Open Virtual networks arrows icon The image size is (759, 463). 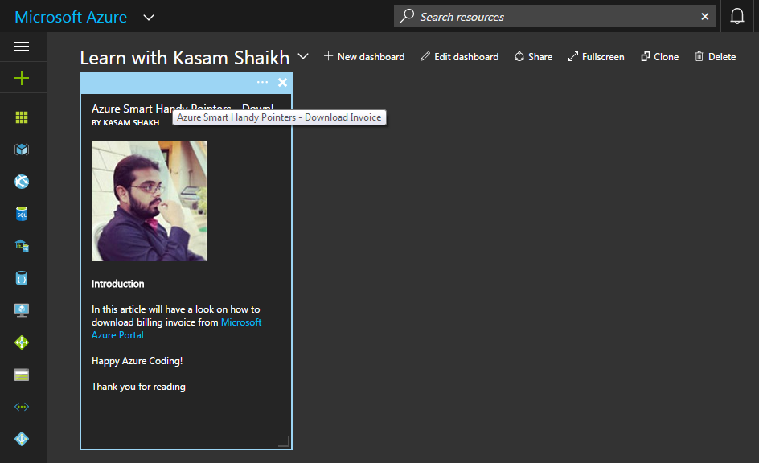(22, 407)
